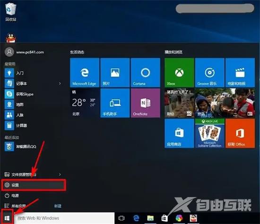Image resolution: width=260 pixels, height=224 pixels.
Task: Click the Windows Start button
Action: (7, 218)
